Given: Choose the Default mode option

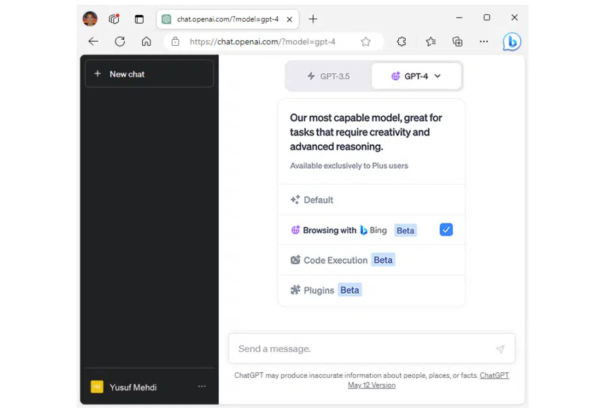Looking at the screenshot, I should tap(371, 200).
